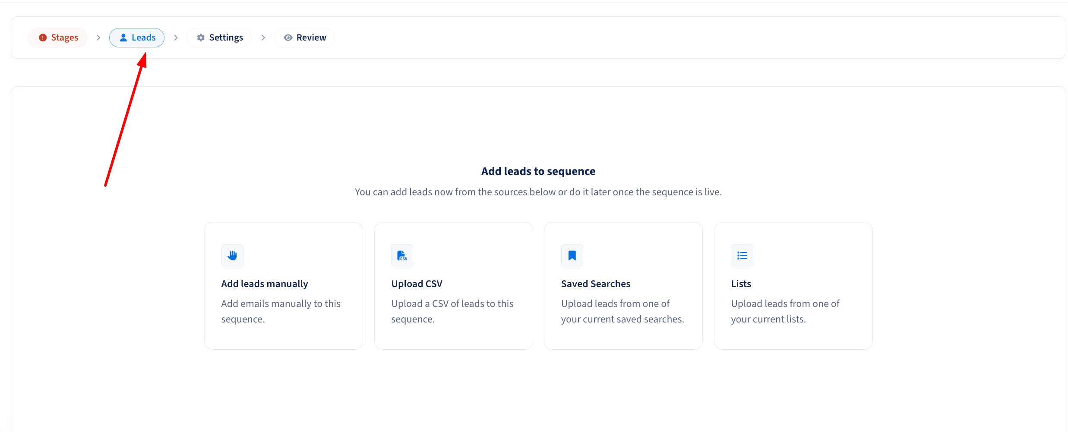Click chevron between Settings and Review
This screenshot has height=432, width=1068.
point(263,38)
